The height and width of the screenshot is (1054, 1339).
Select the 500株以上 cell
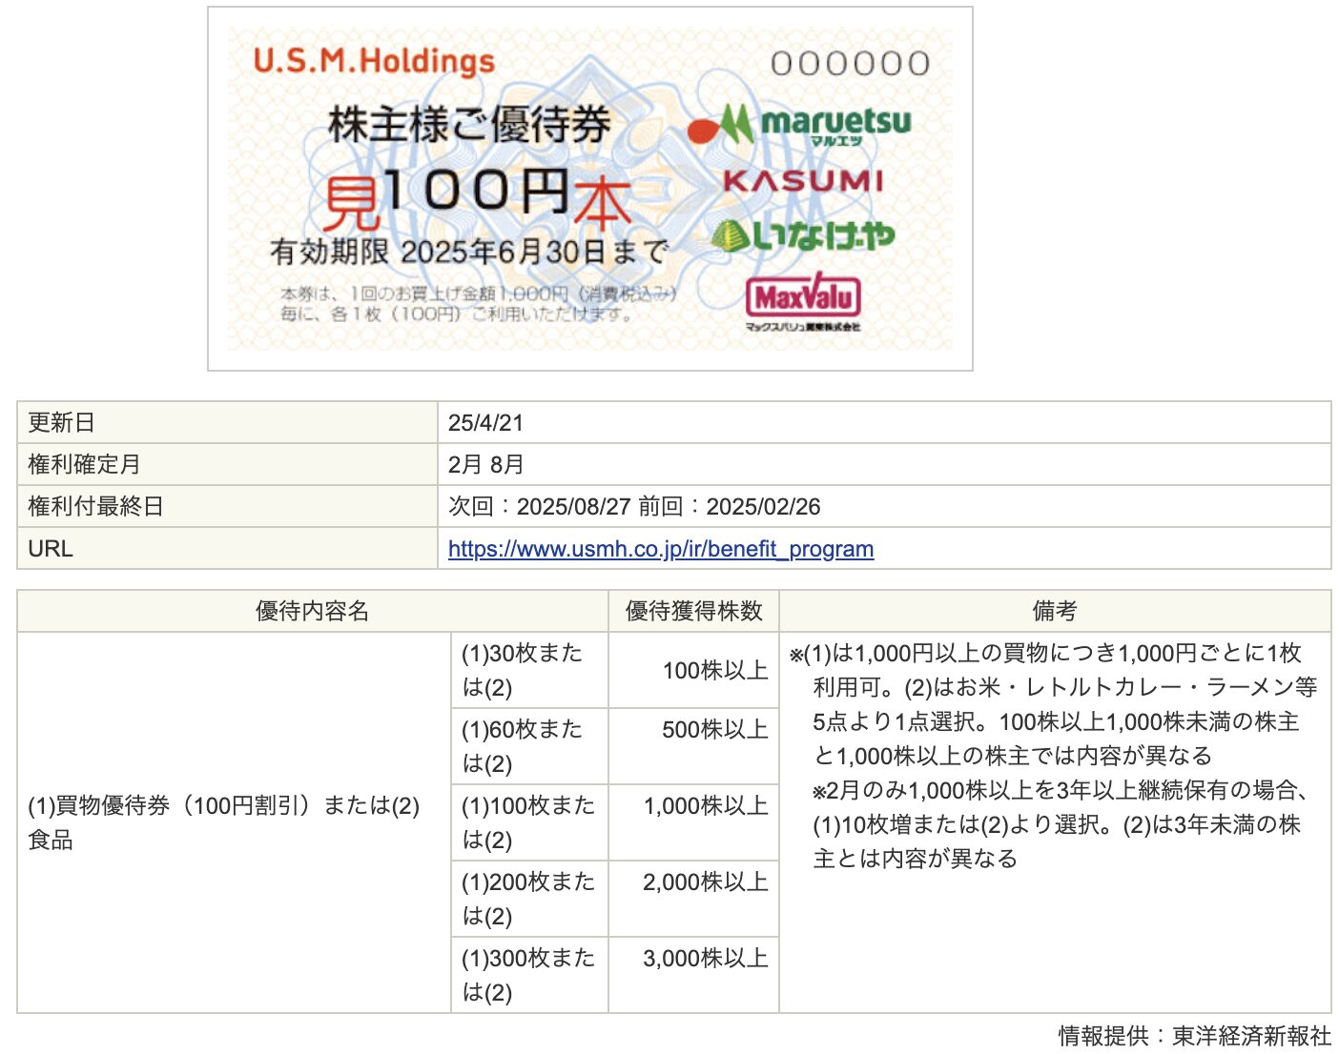tap(693, 746)
